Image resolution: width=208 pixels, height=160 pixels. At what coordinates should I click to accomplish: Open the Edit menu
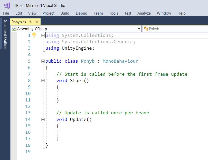pos(19,13)
